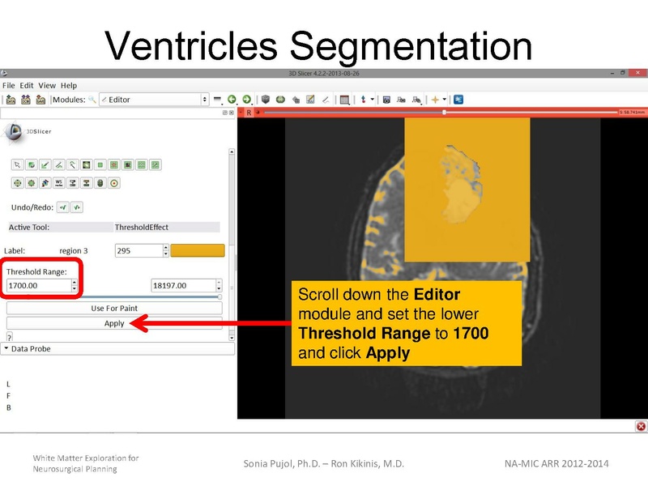Select the Paint effect tool
This screenshot has height=486, width=648.
click(x=30, y=164)
